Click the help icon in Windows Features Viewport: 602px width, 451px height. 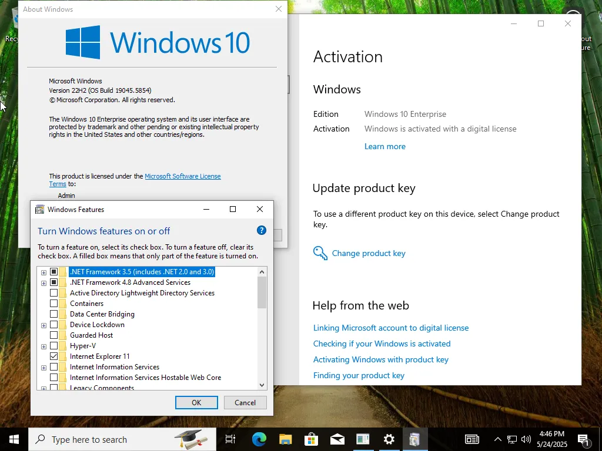tap(262, 230)
